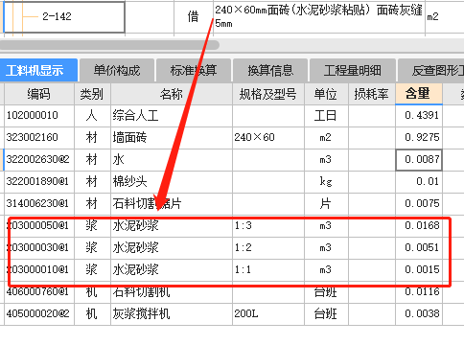
Task: Click 材 category cell in 墙面砖 row
Action: click(x=92, y=138)
